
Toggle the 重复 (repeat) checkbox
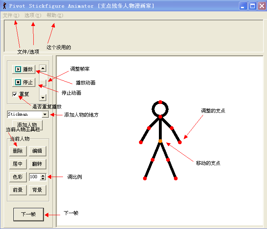click(x=15, y=94)
